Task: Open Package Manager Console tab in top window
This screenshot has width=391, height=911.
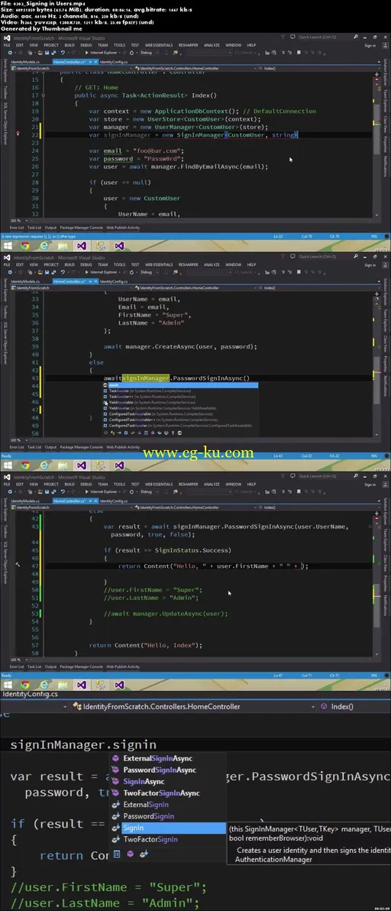Action: (81, 228)
